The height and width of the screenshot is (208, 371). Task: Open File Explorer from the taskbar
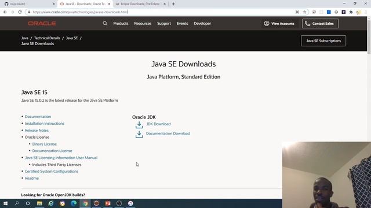tap(39, 203)
